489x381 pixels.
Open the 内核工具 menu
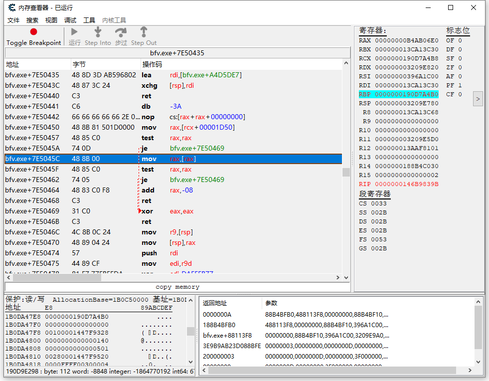(x=114, y=20)
